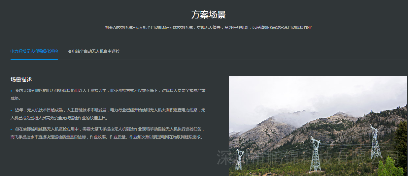Click the line mentioning 电网在物联网建设需求
Viewport: 408px width, 176px height.
tap(107, 137)
